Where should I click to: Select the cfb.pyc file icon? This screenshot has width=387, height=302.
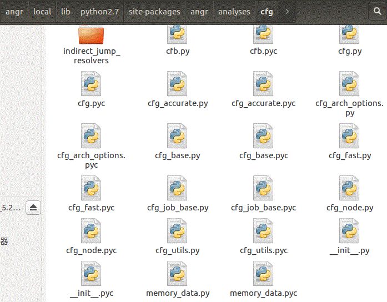coord(263,34)
